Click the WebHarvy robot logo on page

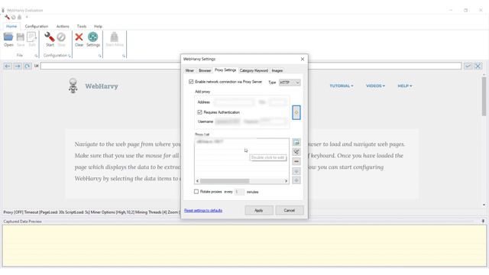click(73, 86)
